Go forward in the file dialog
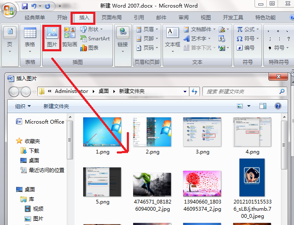This screenshot has height=225, width=294. click(26, 92)
